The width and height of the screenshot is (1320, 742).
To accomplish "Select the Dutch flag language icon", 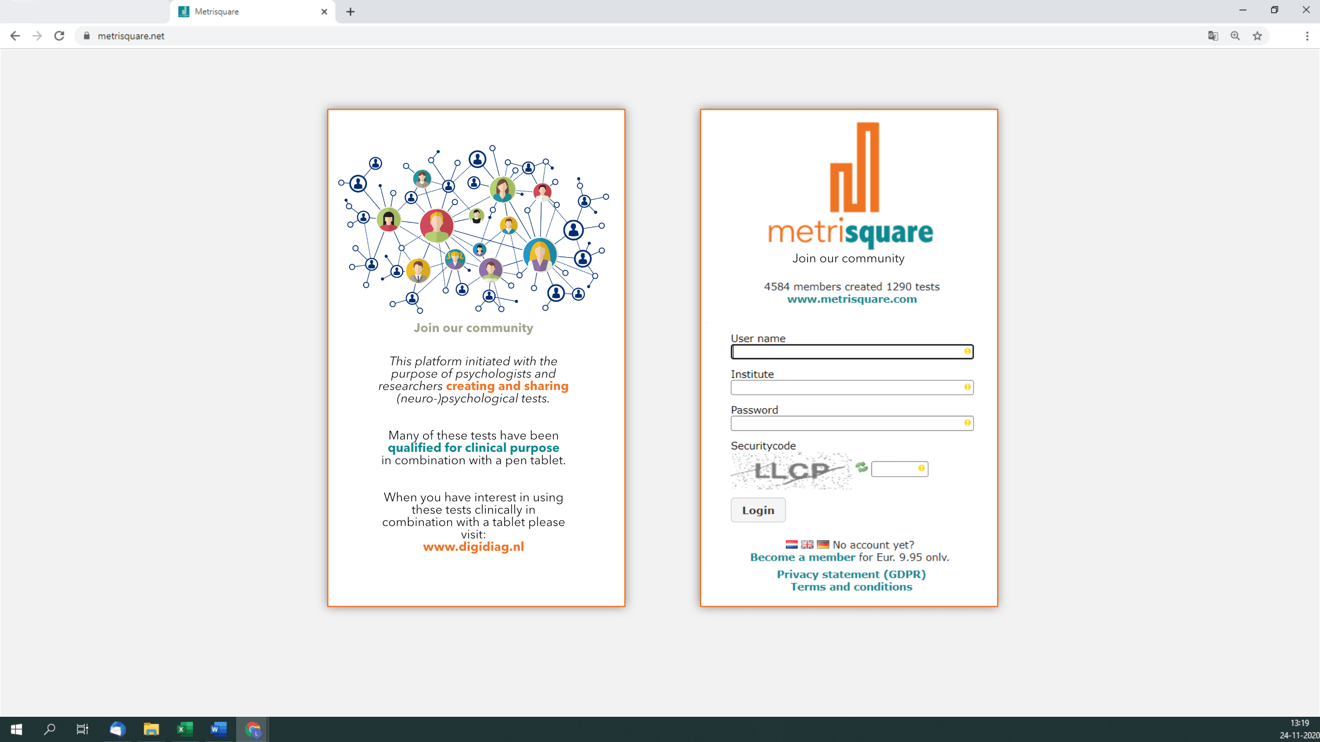I will click(791, 545).
